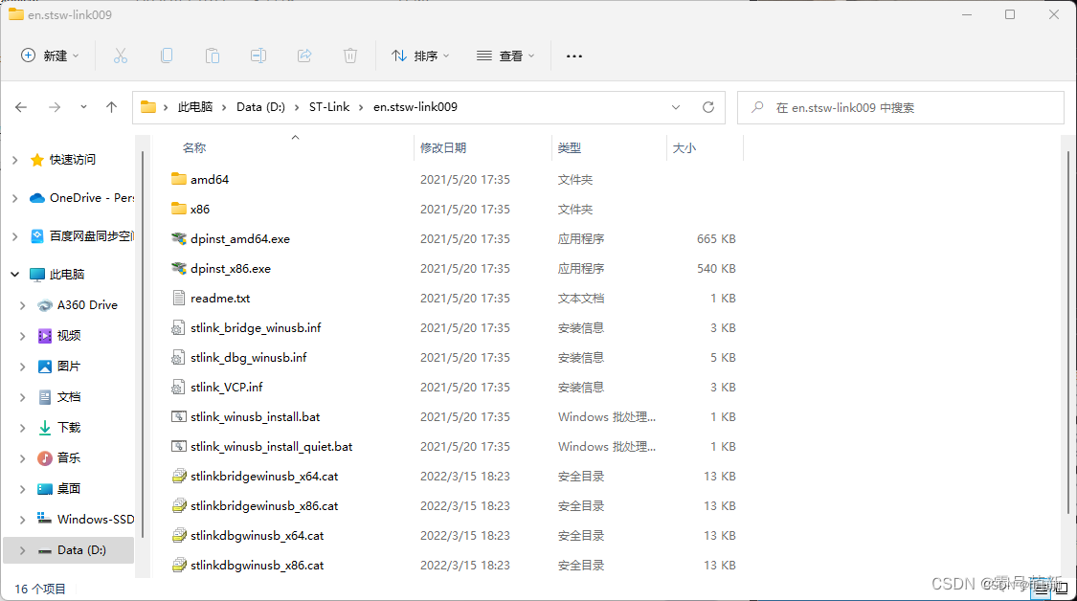Select stlink_winusb_install_quiet.bat file name
Image resolution: width=1077 pixels, height=601 pixels.
click(x=271, y=447)
